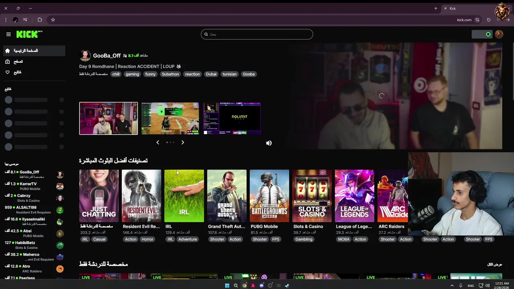
Task: Open the Following (متابع) heart sidebar item
Action: [34, 72]
